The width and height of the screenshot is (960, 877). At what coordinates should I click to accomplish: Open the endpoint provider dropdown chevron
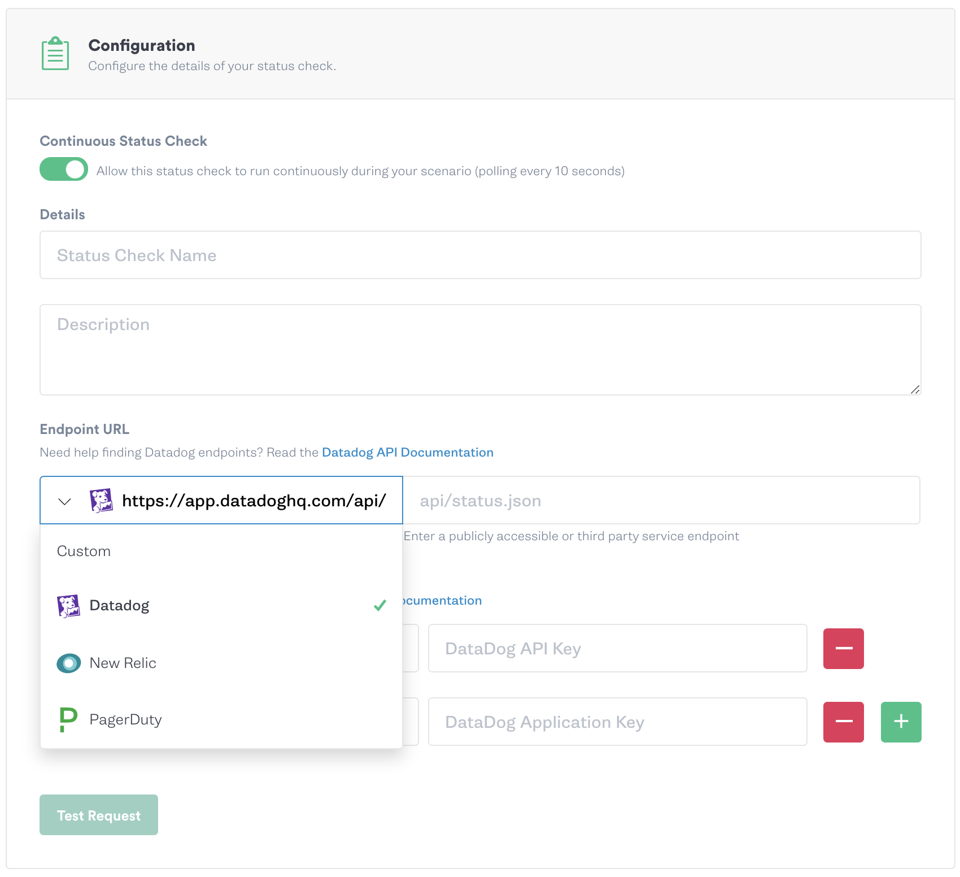coord(64,501)
